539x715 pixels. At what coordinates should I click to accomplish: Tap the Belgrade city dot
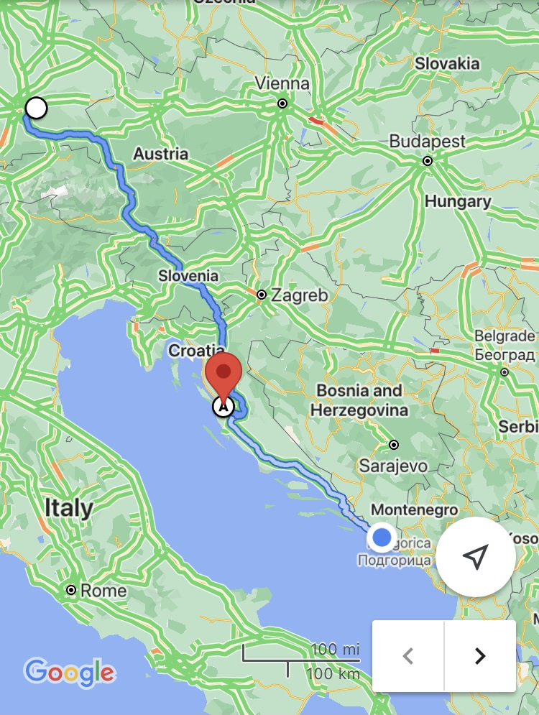[x=505, y=372]
